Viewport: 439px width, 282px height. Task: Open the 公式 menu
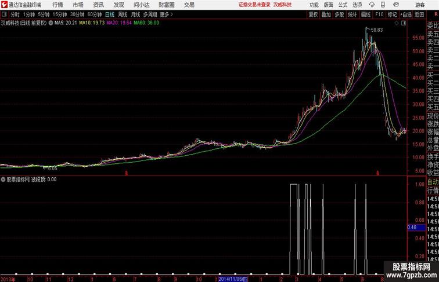tap(343, 5)
